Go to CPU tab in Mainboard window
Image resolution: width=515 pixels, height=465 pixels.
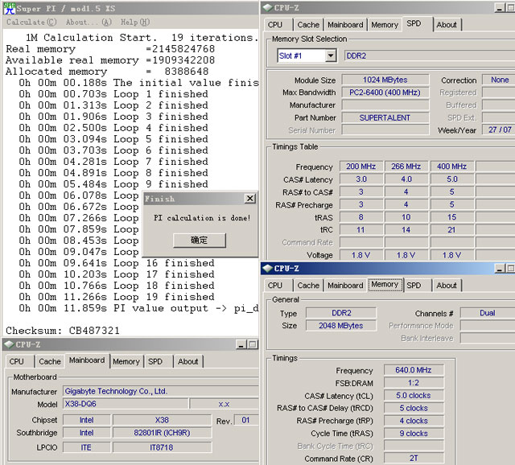coord(16,362)
